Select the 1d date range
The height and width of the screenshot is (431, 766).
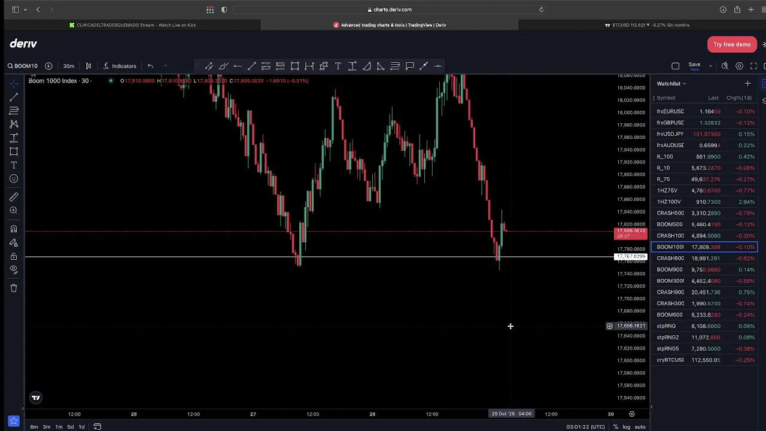coord(82,427)
